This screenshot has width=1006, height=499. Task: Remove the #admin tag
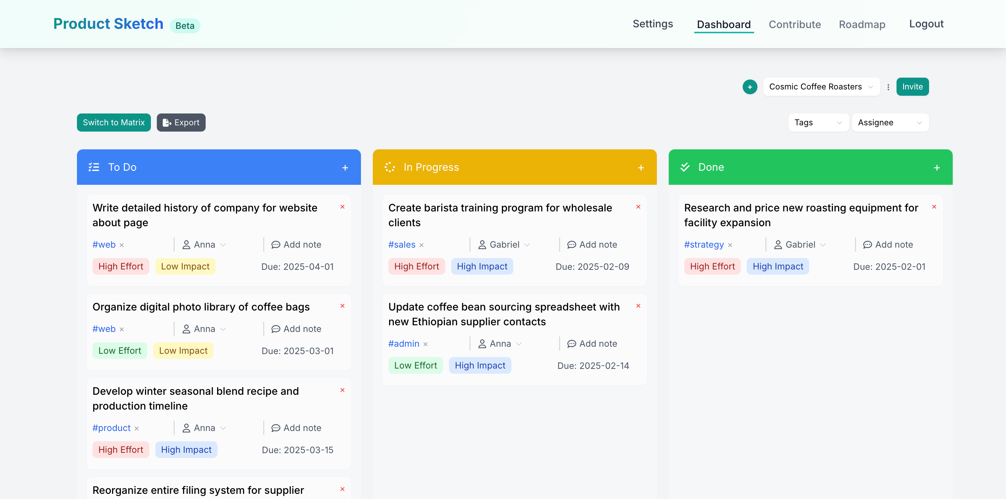pyautogui.click(x=425, y=344)
